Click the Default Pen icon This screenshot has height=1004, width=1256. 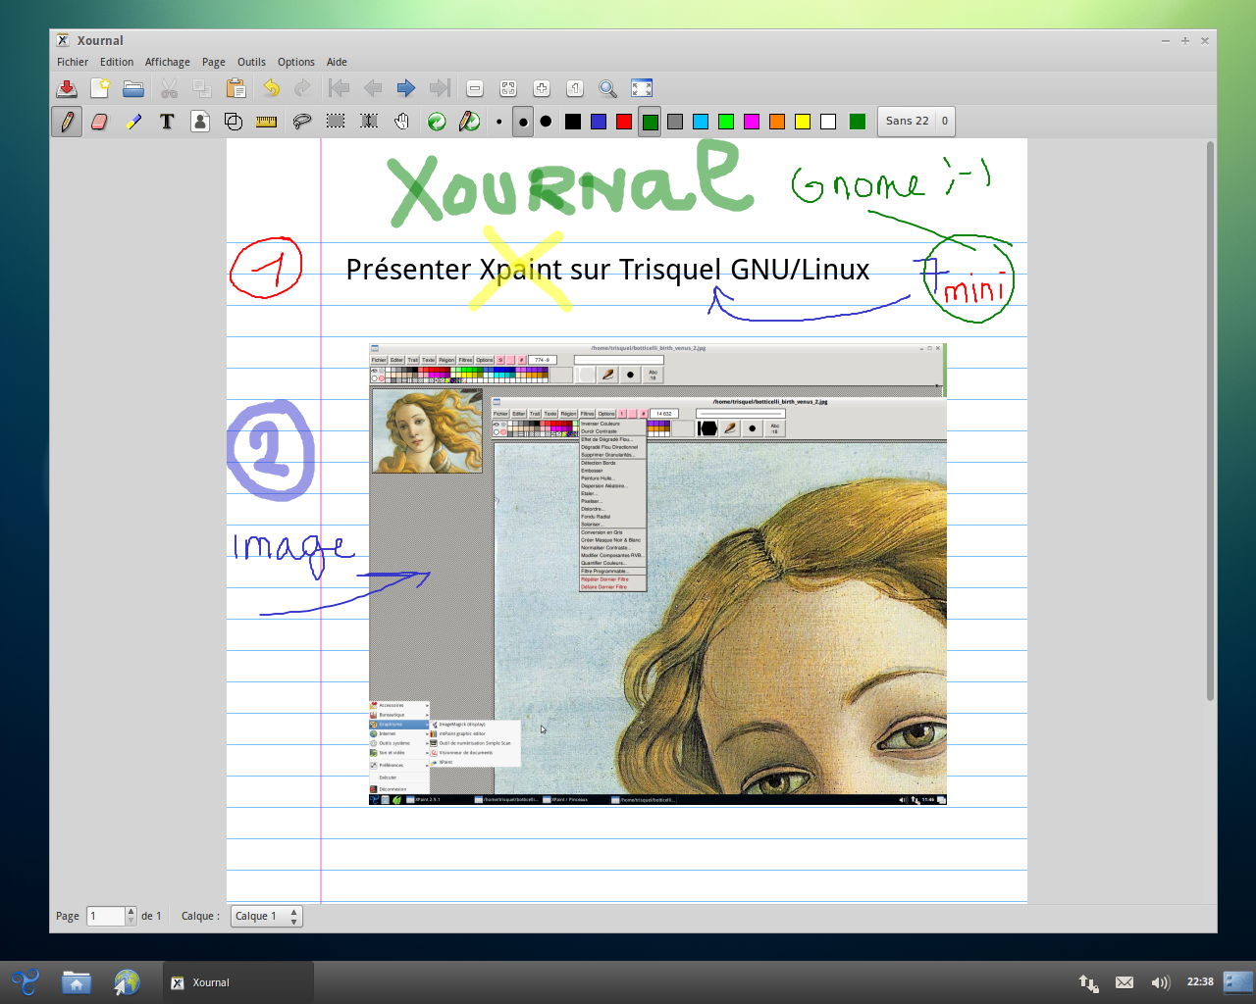pos(470,122)
